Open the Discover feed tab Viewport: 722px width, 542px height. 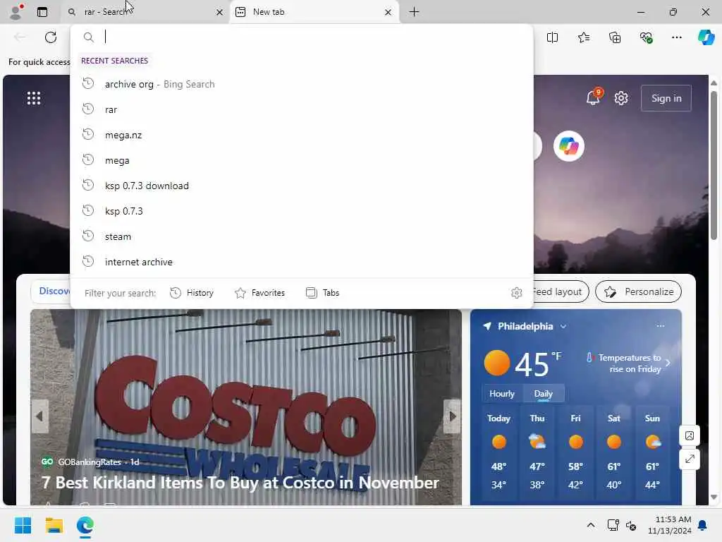coord(51,291)
